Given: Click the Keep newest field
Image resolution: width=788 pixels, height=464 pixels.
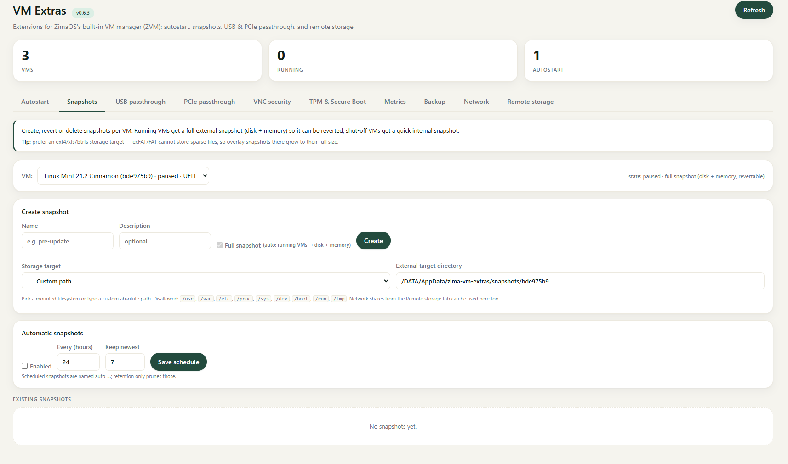Looking at the screenshot, I should tap(125, 362).
